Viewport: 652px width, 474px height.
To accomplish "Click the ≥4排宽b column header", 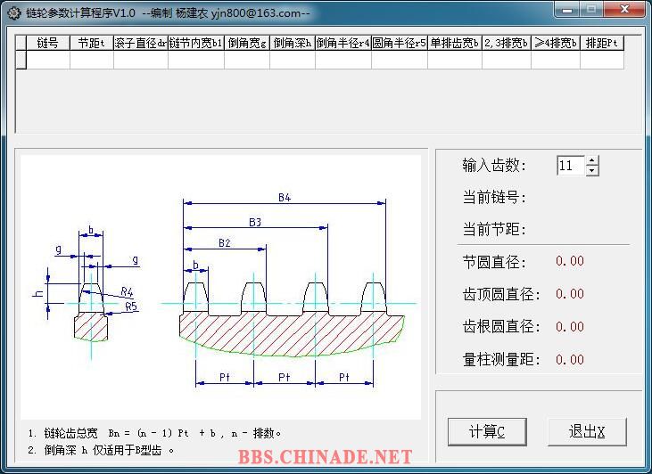I will [556, 43].
